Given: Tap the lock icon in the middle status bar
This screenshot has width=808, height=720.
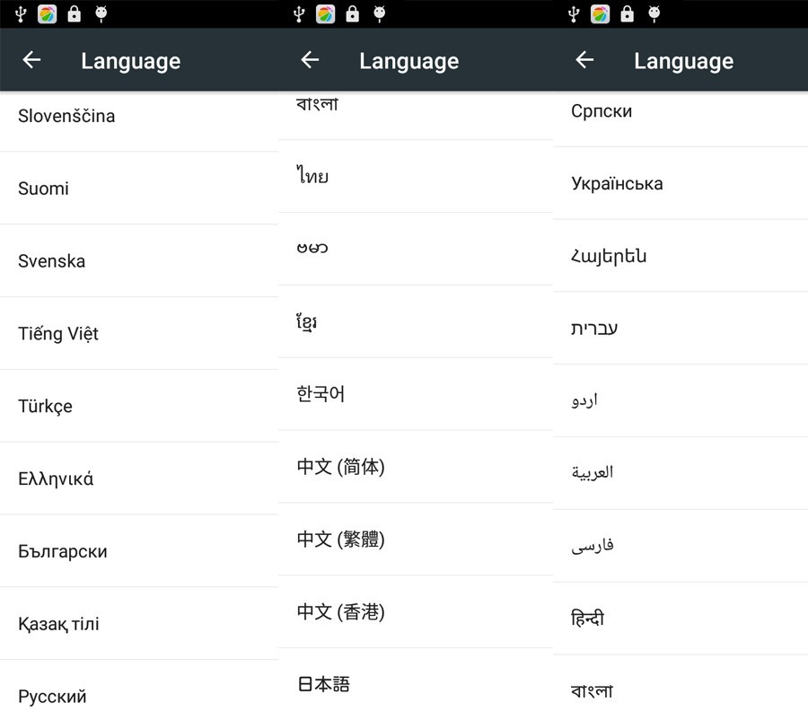Looking at the screenshot, I should pos(353,13).
